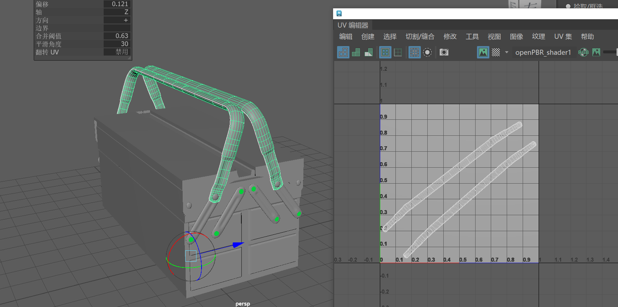The height and width of the screenshot is (307, 618).
Task: Open the 视图 menu
Action: click(494, 37)
